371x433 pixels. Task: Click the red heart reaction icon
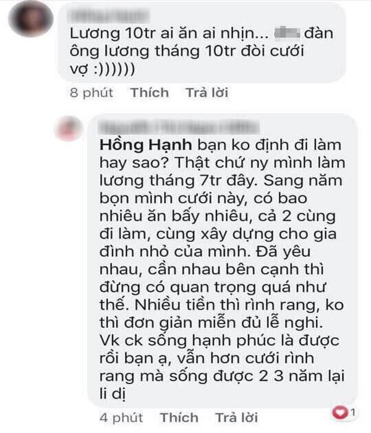coord(340,413)
